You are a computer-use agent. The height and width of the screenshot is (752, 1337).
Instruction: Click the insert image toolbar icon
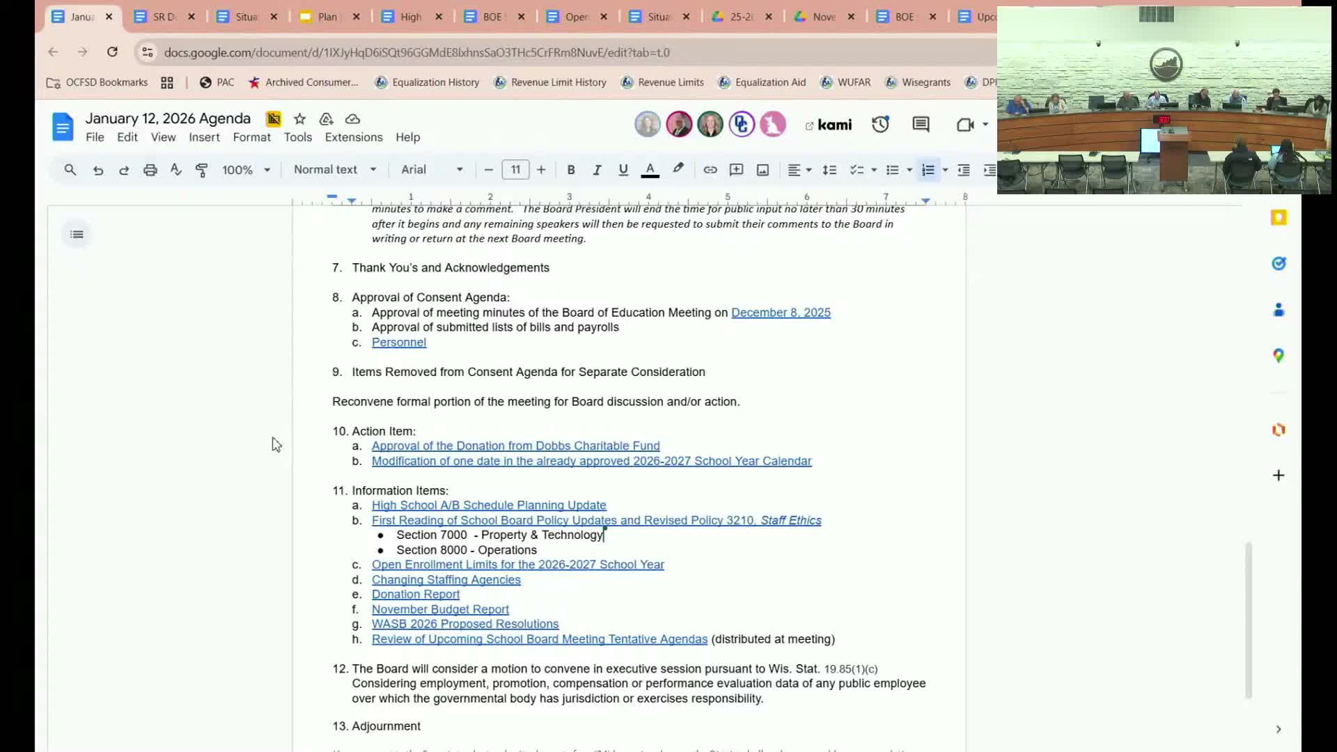pyautogui.click(x=763, y=170)
